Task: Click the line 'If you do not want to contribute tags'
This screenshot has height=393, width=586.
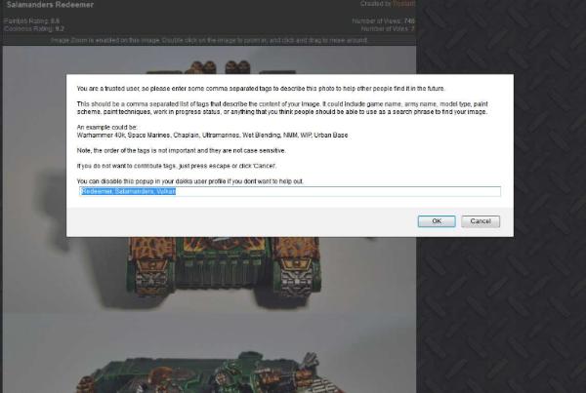Action: [x=177, y=166]
